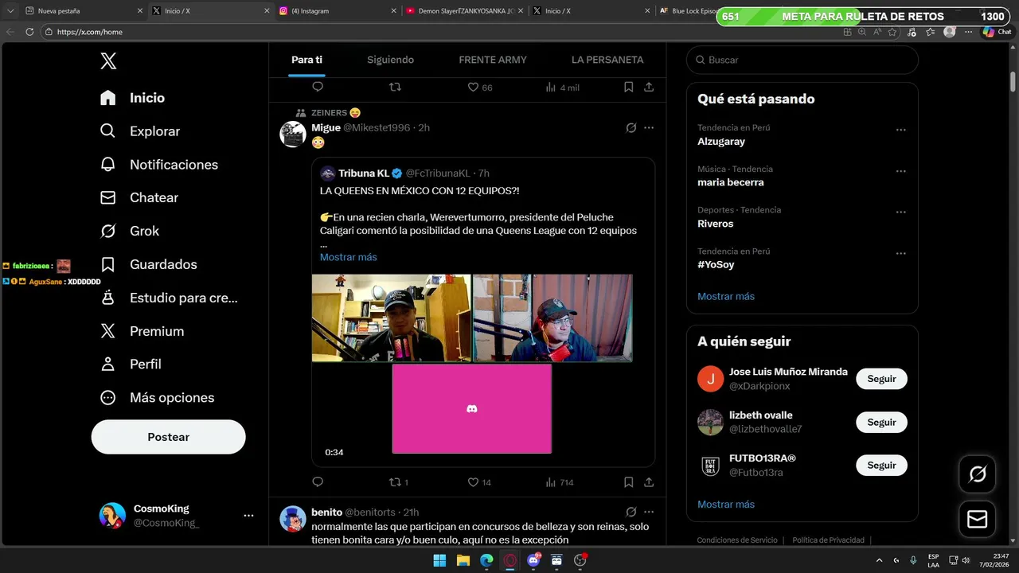1019x573 pixels.
Task: Open more options for maria becerra trend
Action: (x=900, y=171)
